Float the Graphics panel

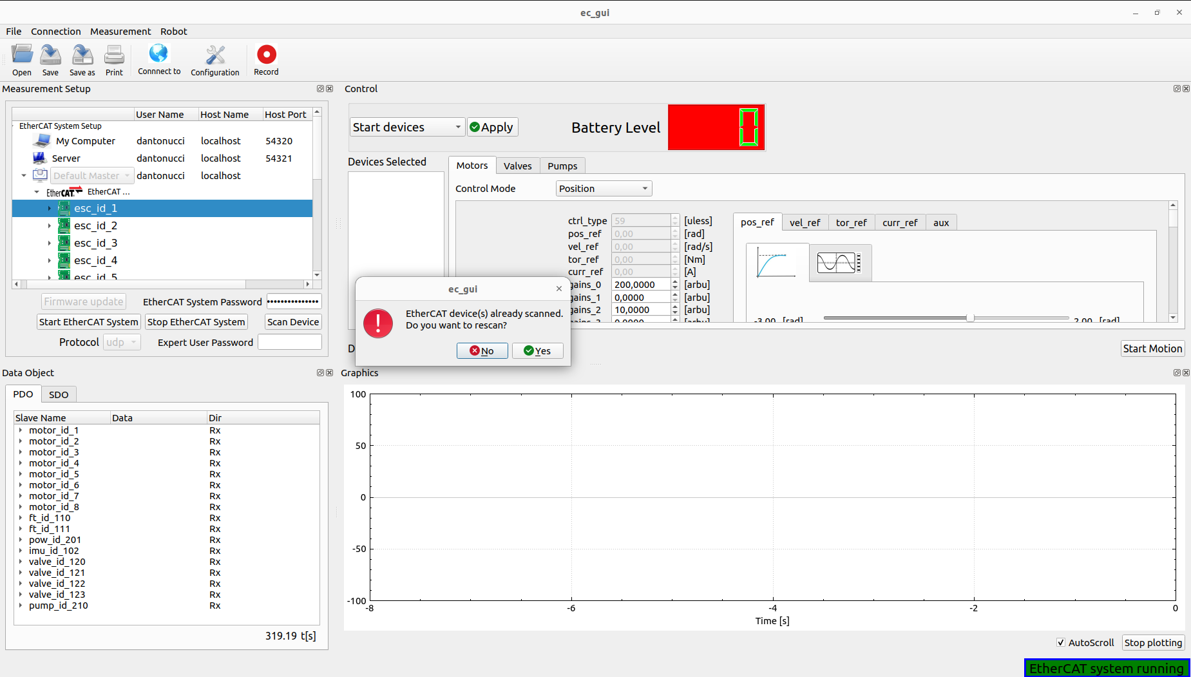click(x=1177, y=373)
